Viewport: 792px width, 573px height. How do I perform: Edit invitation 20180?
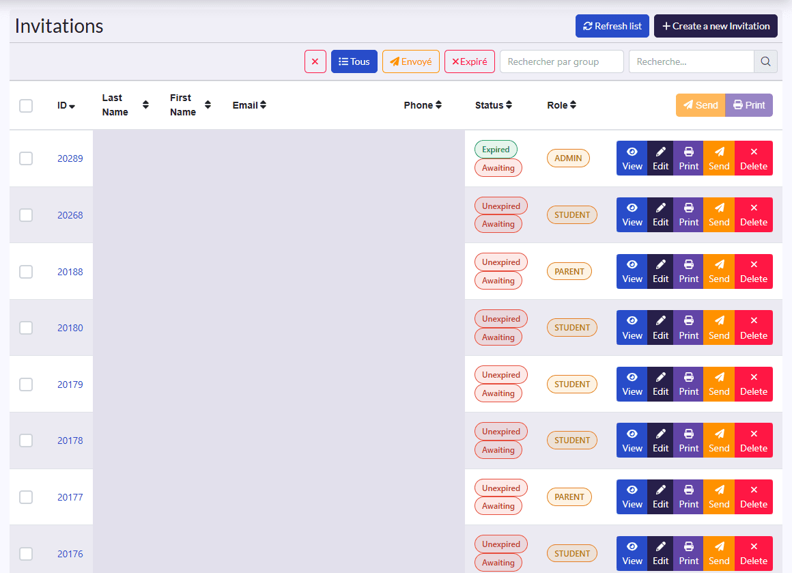(660, 327)
